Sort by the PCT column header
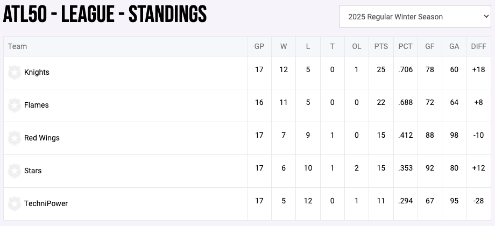 405,46
